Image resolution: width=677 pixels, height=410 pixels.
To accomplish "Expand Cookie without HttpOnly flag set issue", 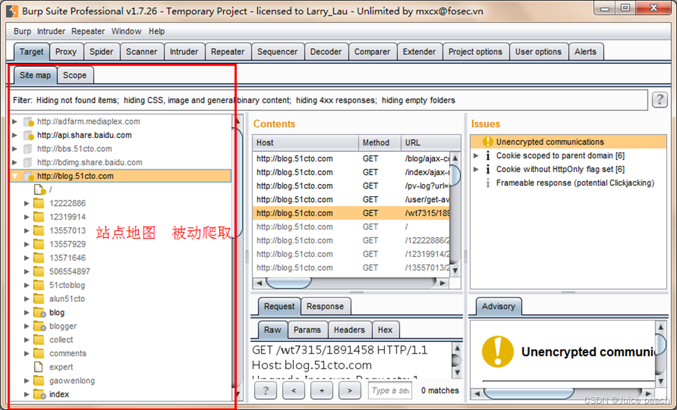I will pos(476,169).
